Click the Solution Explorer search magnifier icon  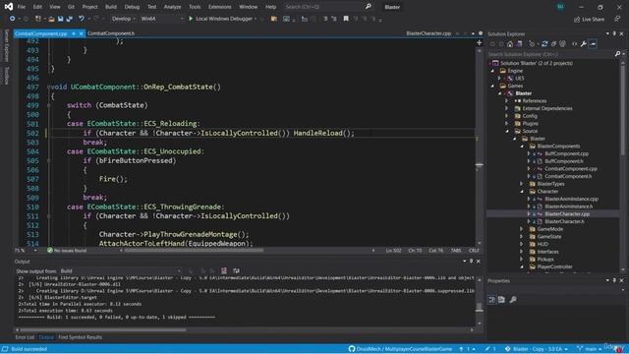coord(617,54)
